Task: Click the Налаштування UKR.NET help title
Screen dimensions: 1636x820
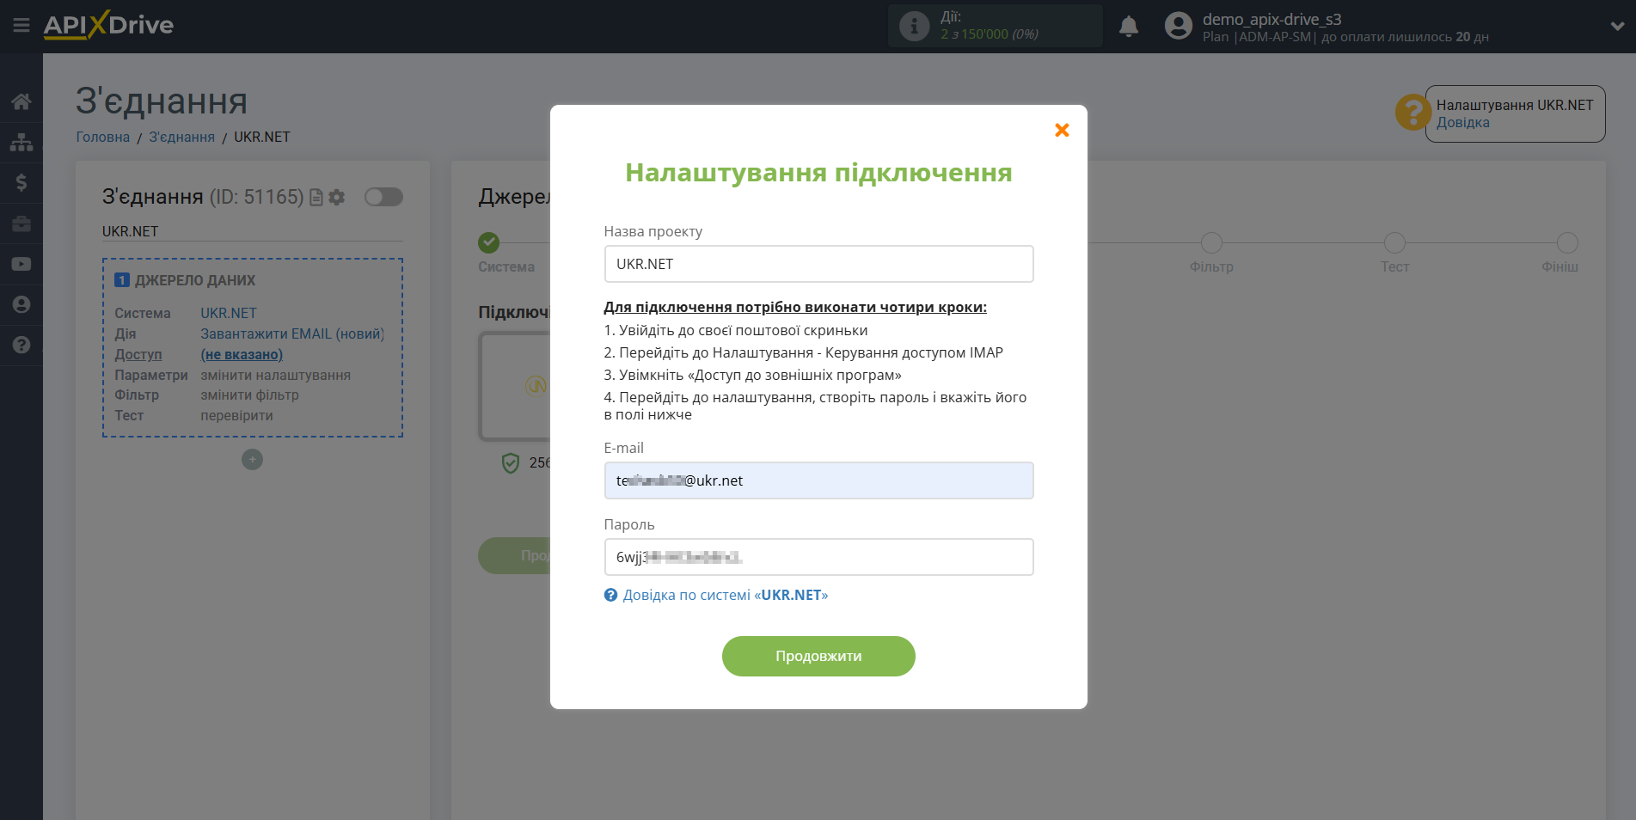Action: [x=1515, y=105]
